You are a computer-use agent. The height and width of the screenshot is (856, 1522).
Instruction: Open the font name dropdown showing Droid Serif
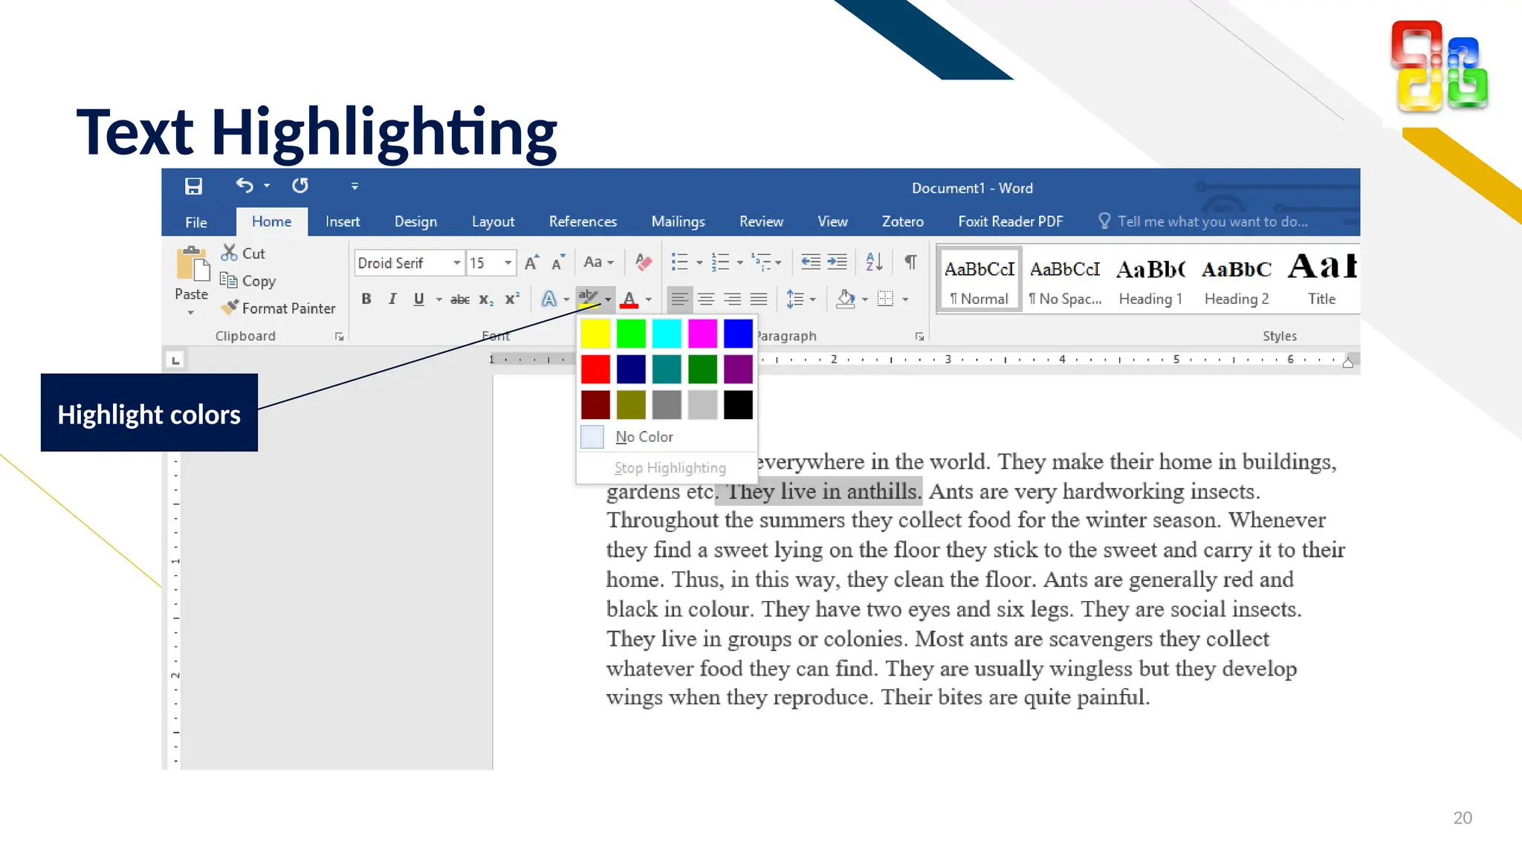click(x=456, y=262)
